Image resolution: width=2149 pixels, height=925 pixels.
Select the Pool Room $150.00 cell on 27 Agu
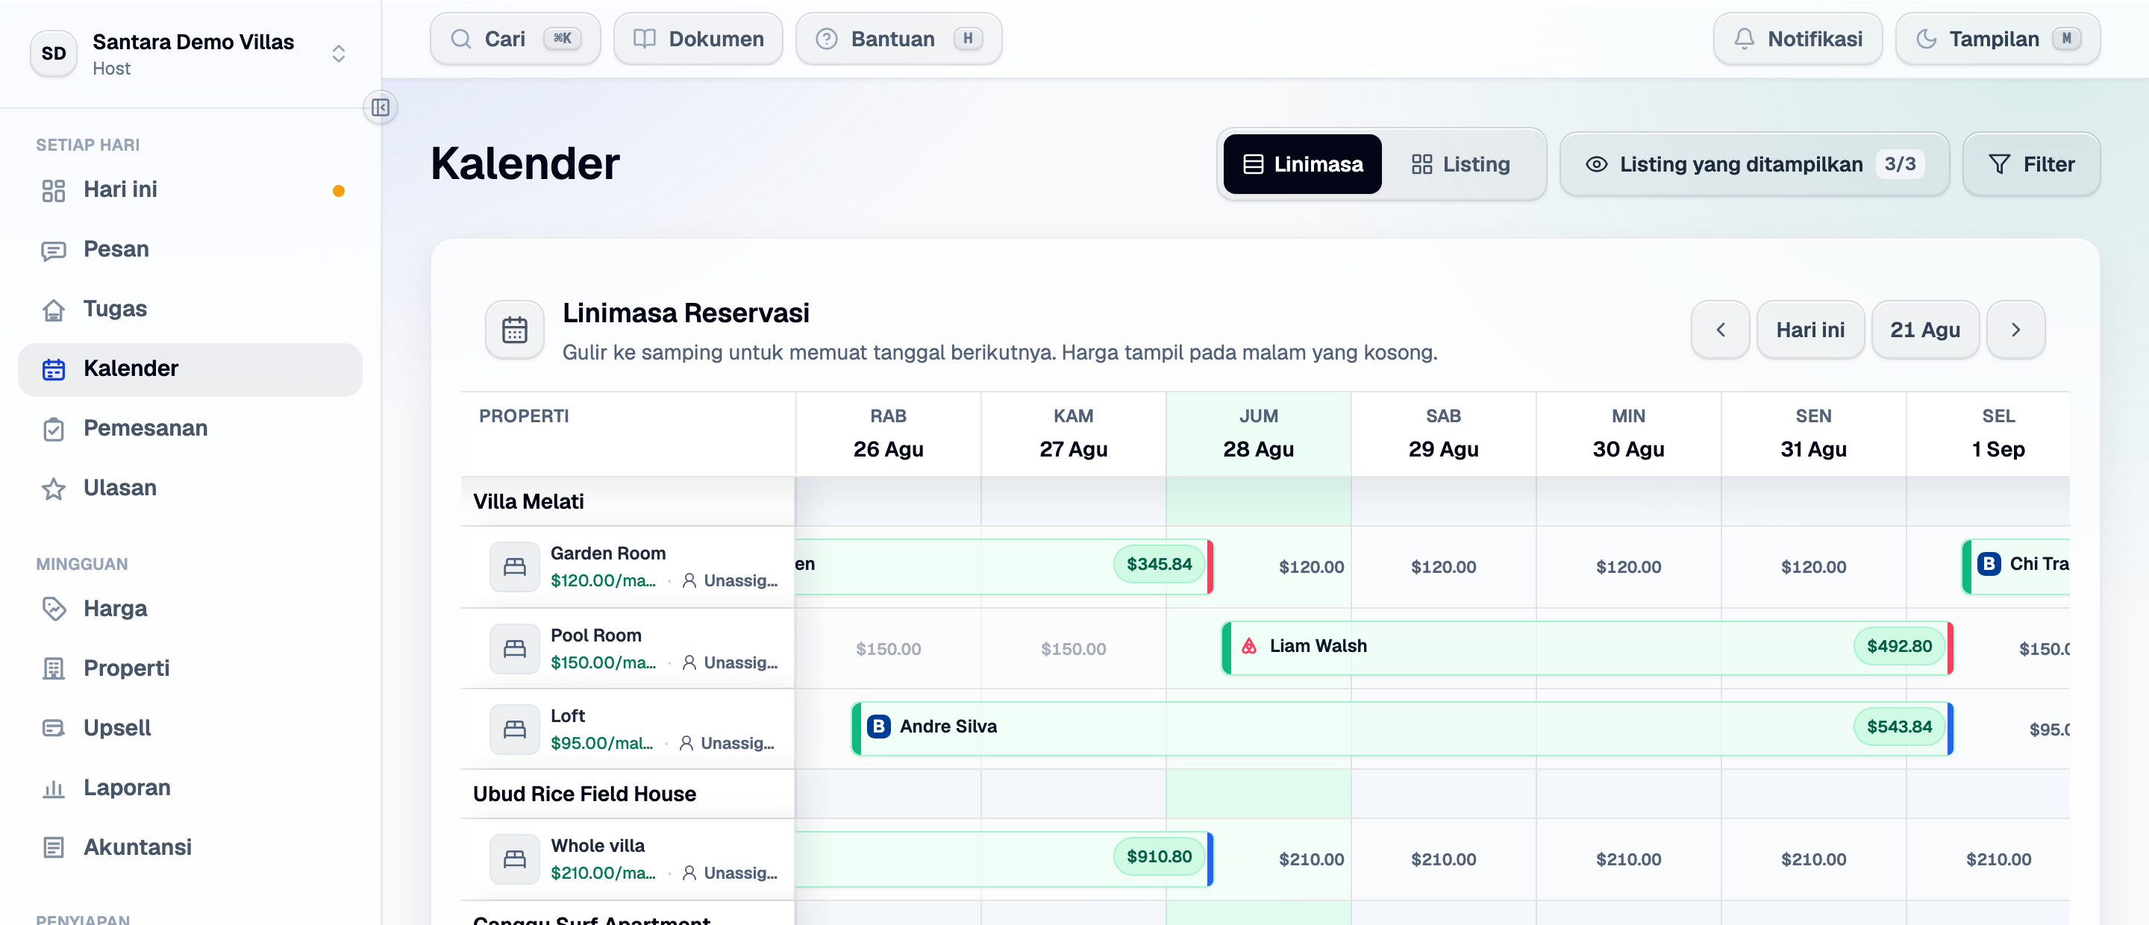click(x=1074, y=649)
